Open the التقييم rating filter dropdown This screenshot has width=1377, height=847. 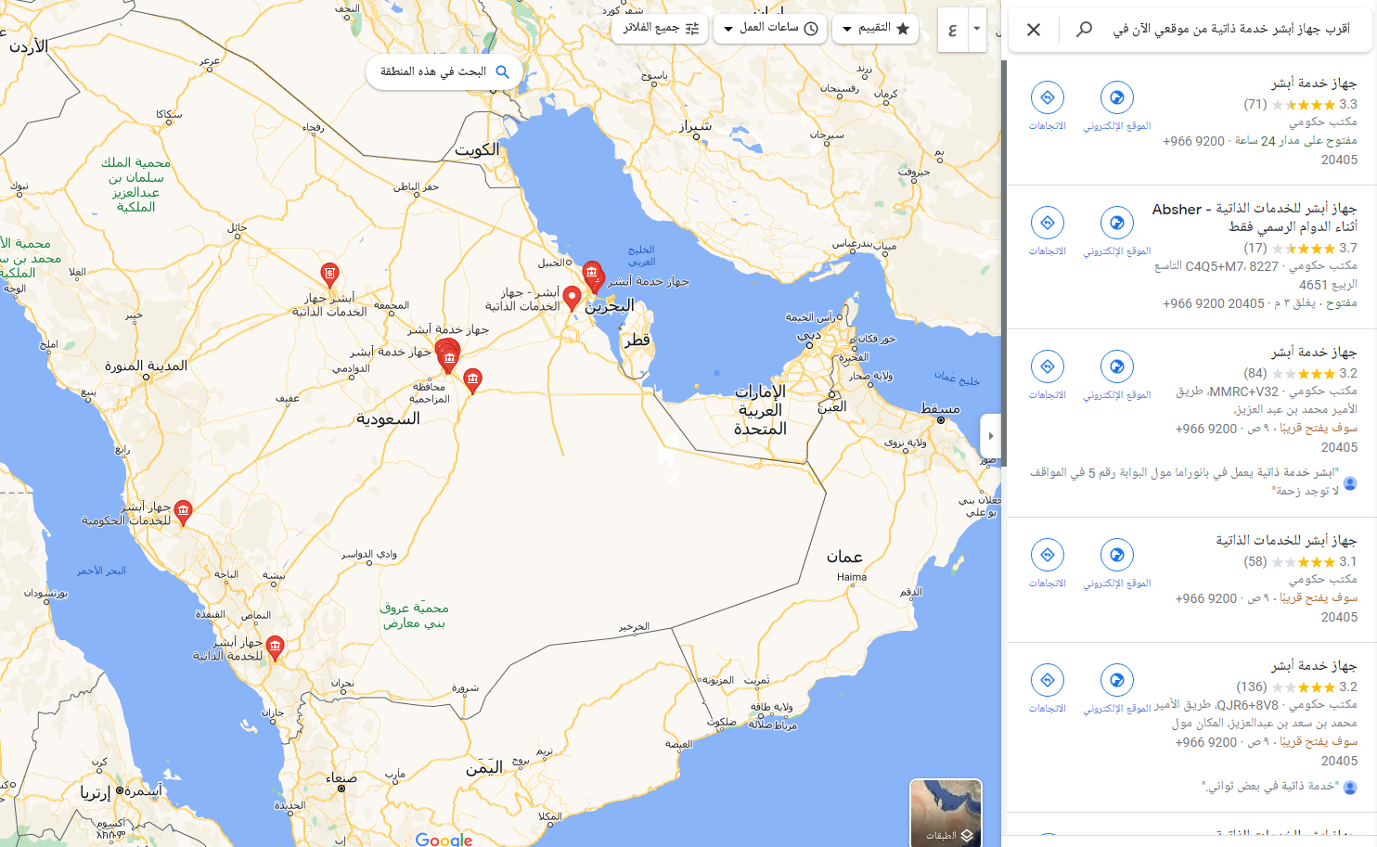coord(875,29)
